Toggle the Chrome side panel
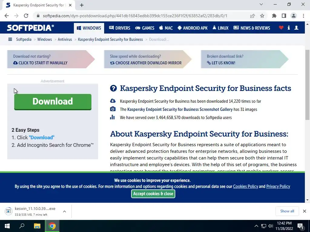Screen dimensions: 310x232 click(284, 16)
